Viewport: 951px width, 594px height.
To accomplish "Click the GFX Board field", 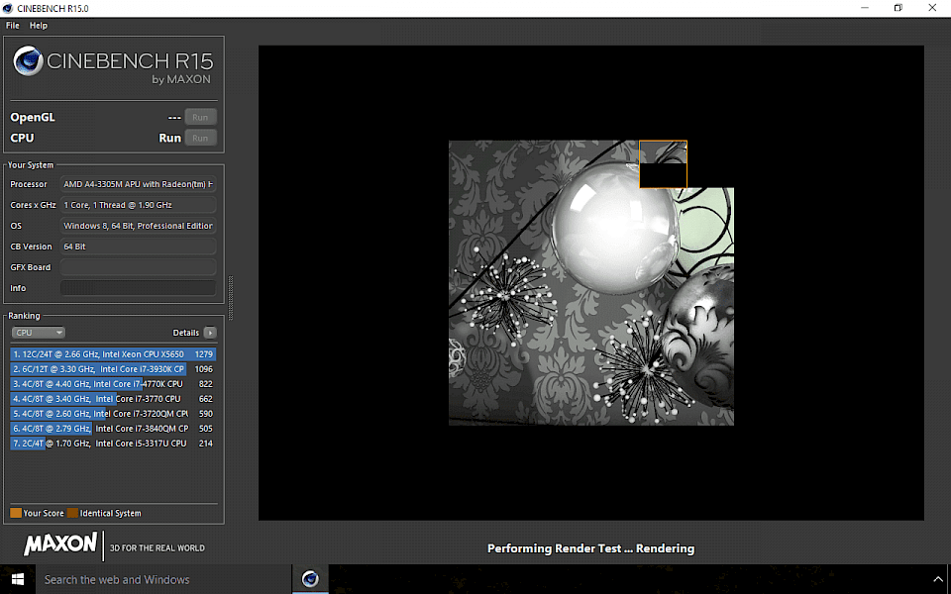I will coord(138,267).
